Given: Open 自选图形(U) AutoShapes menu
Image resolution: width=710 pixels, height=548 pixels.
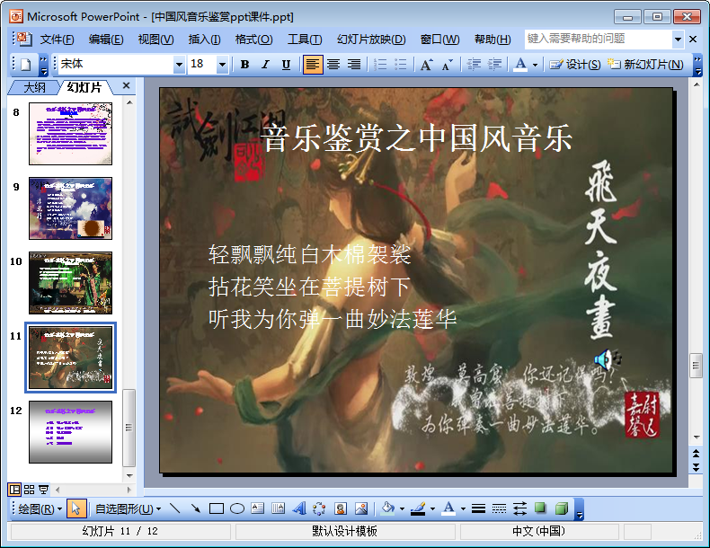Looking at the screenshot, I should [x=129, y=509].
